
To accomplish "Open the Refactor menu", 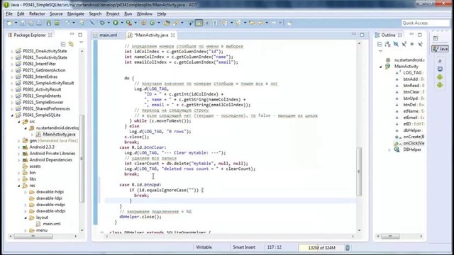I will tap(37, 14).
